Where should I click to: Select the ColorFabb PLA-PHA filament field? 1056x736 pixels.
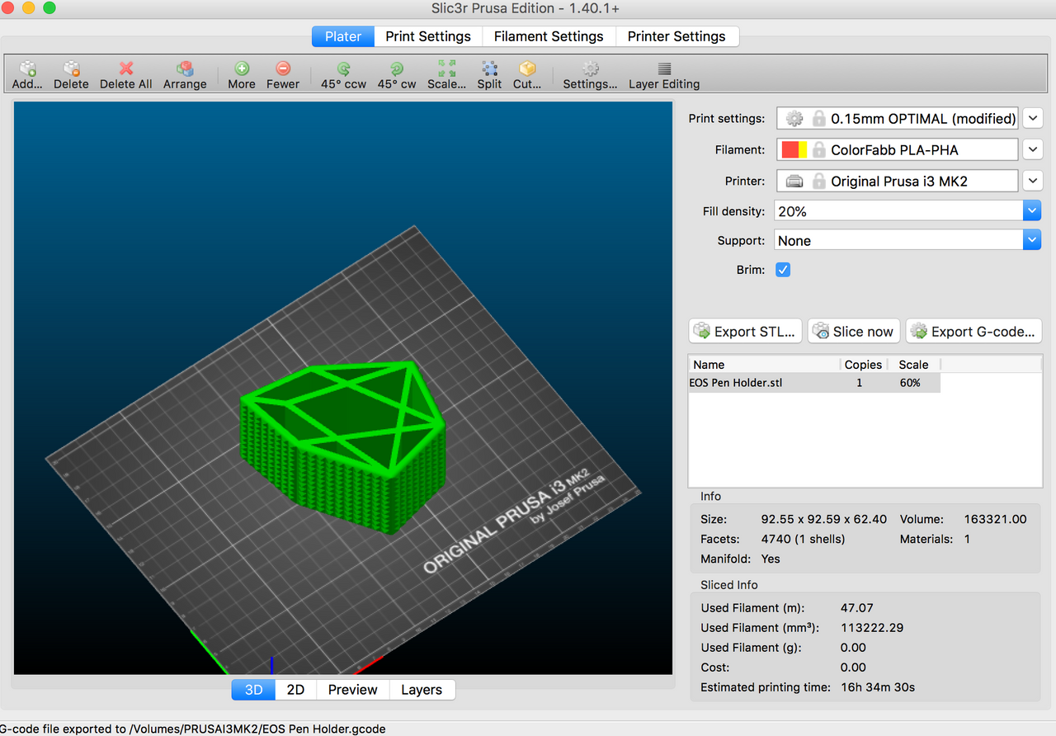(x=897, y=150)
